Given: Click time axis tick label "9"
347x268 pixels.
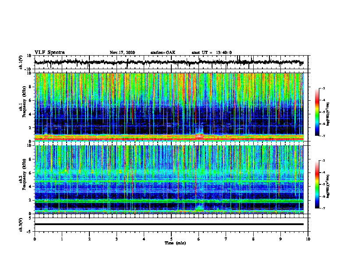Looking at the screenshot, I should (x=280, y=239).
